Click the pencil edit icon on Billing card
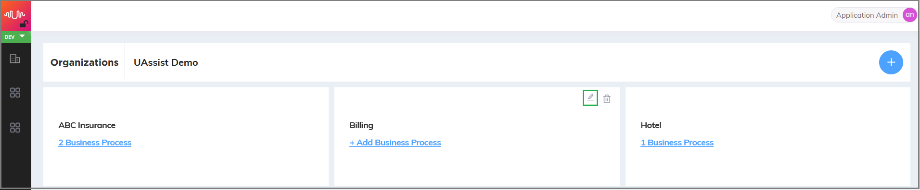 pyautogui.click(x=590, y=97)
